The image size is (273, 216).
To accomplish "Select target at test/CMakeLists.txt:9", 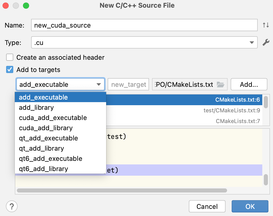I will pyautogui.click(x=184, y=110).
